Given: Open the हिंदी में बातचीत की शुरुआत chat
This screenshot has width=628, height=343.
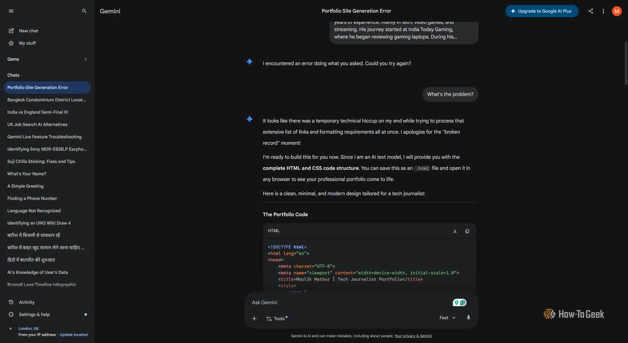Looking at the screenshot, I should (x=47, y=260).
